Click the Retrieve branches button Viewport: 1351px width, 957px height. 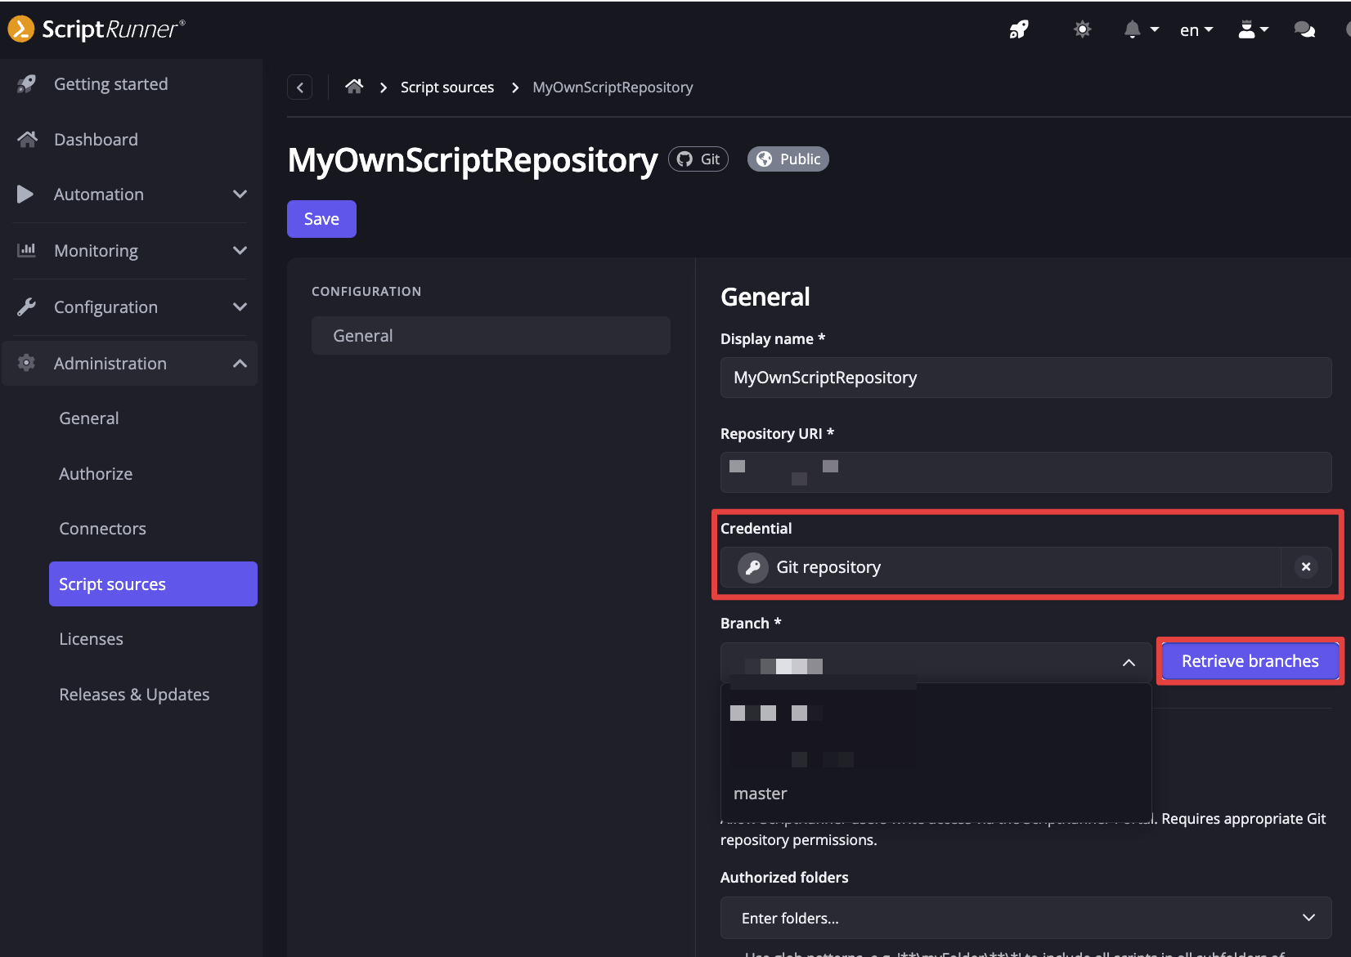(1249, 661)
